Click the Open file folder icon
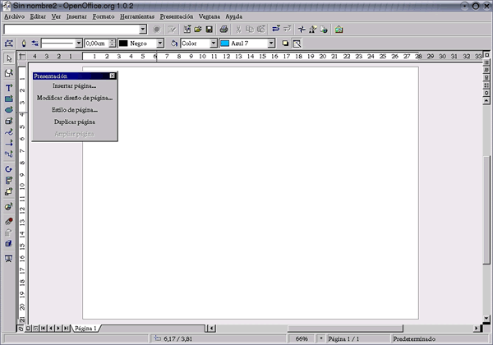The width and height of the screenshot is (493, 345). pos(198,29)
